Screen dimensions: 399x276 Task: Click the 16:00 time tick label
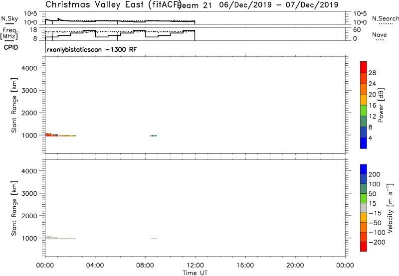pyautogui.click(x=245, y=266)
